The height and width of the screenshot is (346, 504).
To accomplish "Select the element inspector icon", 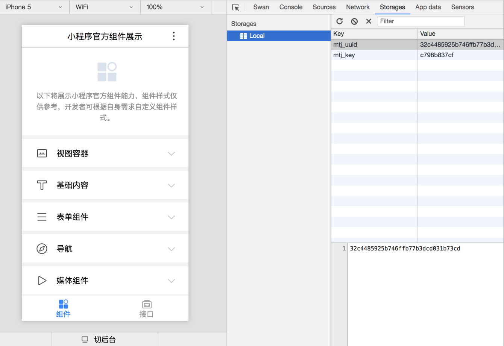I will point(236,7).
